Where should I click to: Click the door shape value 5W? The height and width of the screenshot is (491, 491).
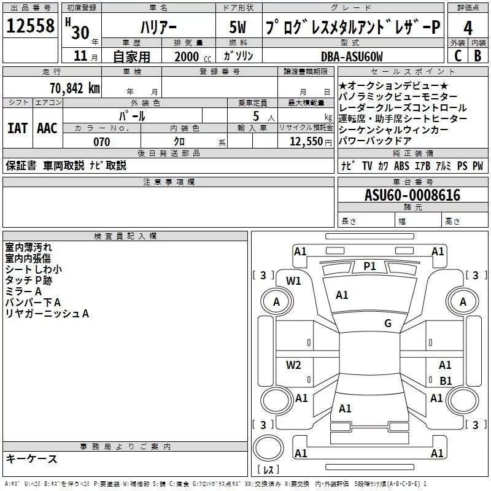pyautogui.click(x=238, y=27)
